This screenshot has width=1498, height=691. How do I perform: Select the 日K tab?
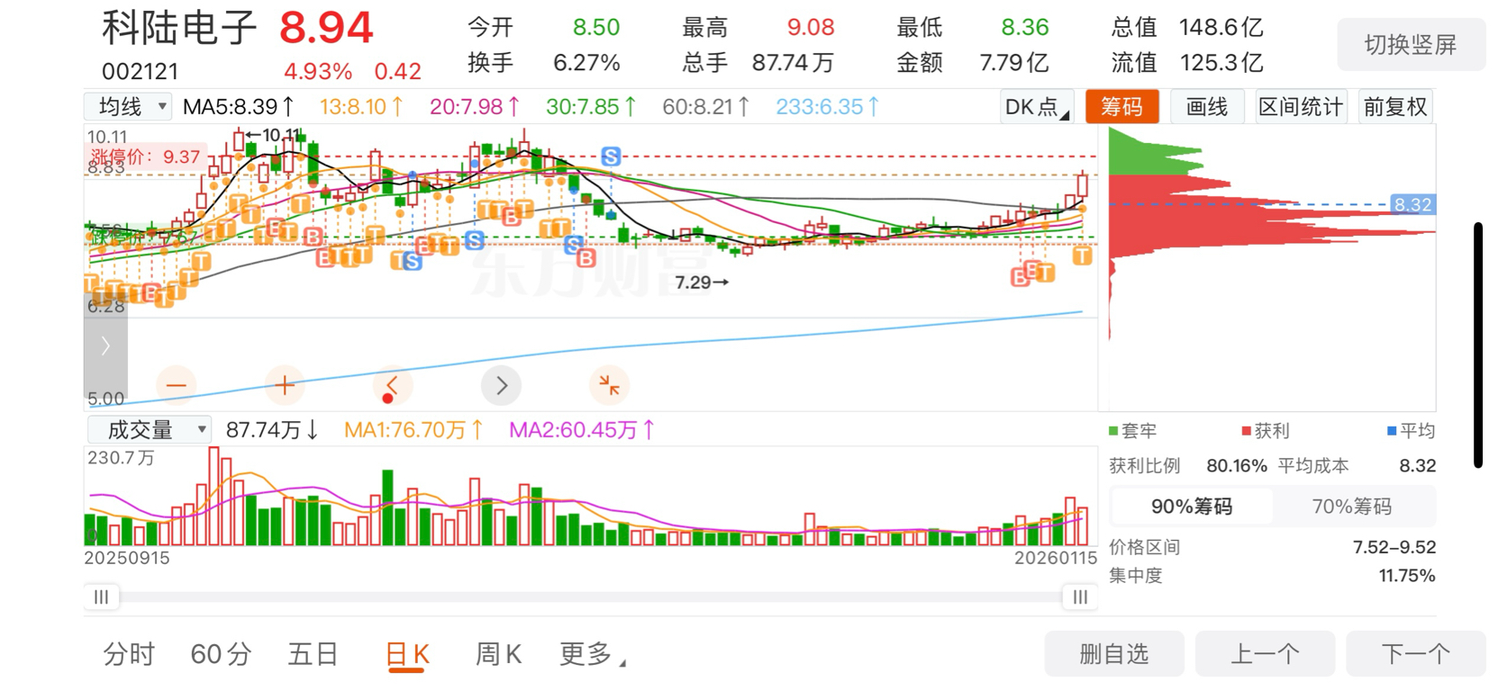point(407,654)
